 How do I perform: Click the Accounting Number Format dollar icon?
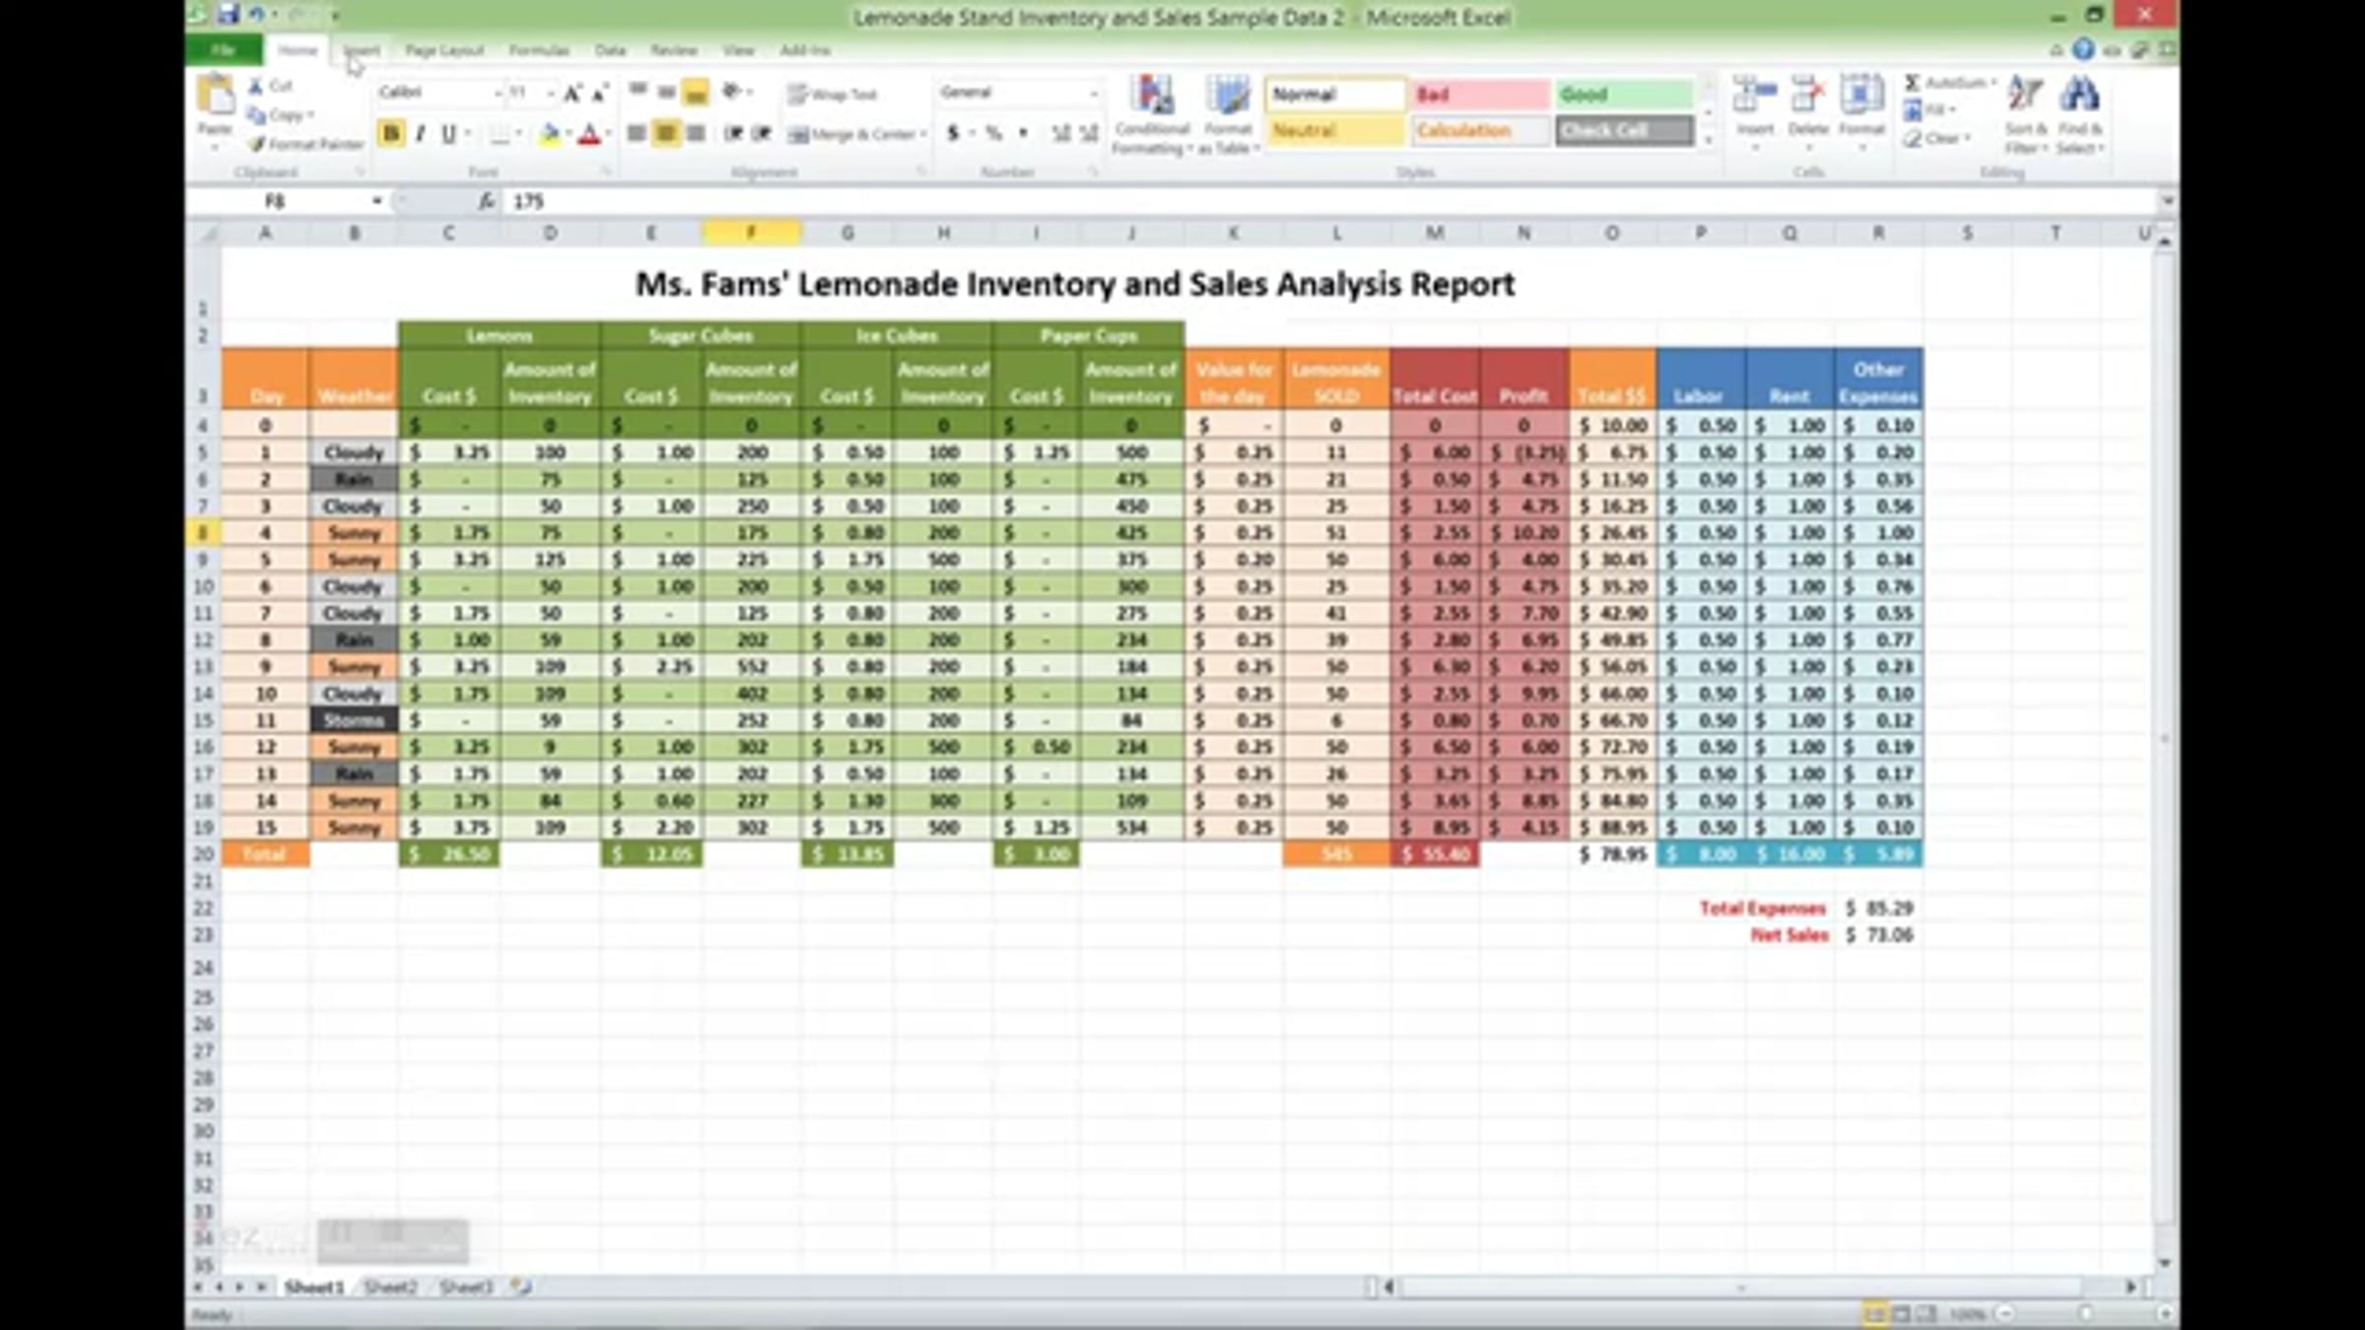point(953,133)
